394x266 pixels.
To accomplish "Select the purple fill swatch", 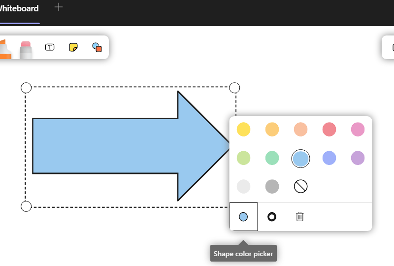I will [358, 158].
